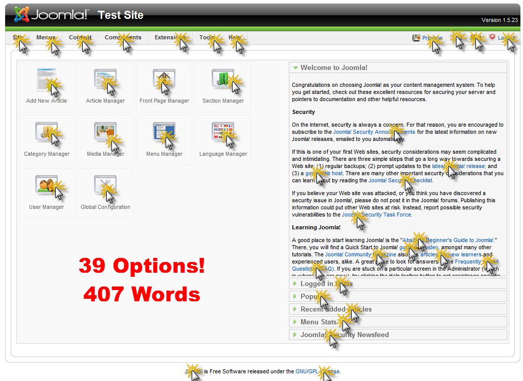The width and height of the screenshot is (523, 381).
Task: Open the Section Manager icon
Action: [223, 86]
